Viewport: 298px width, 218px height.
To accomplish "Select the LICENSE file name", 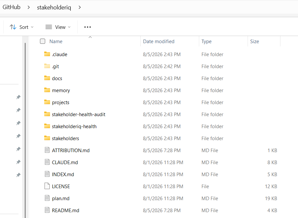I will click(x=61, y=186).
